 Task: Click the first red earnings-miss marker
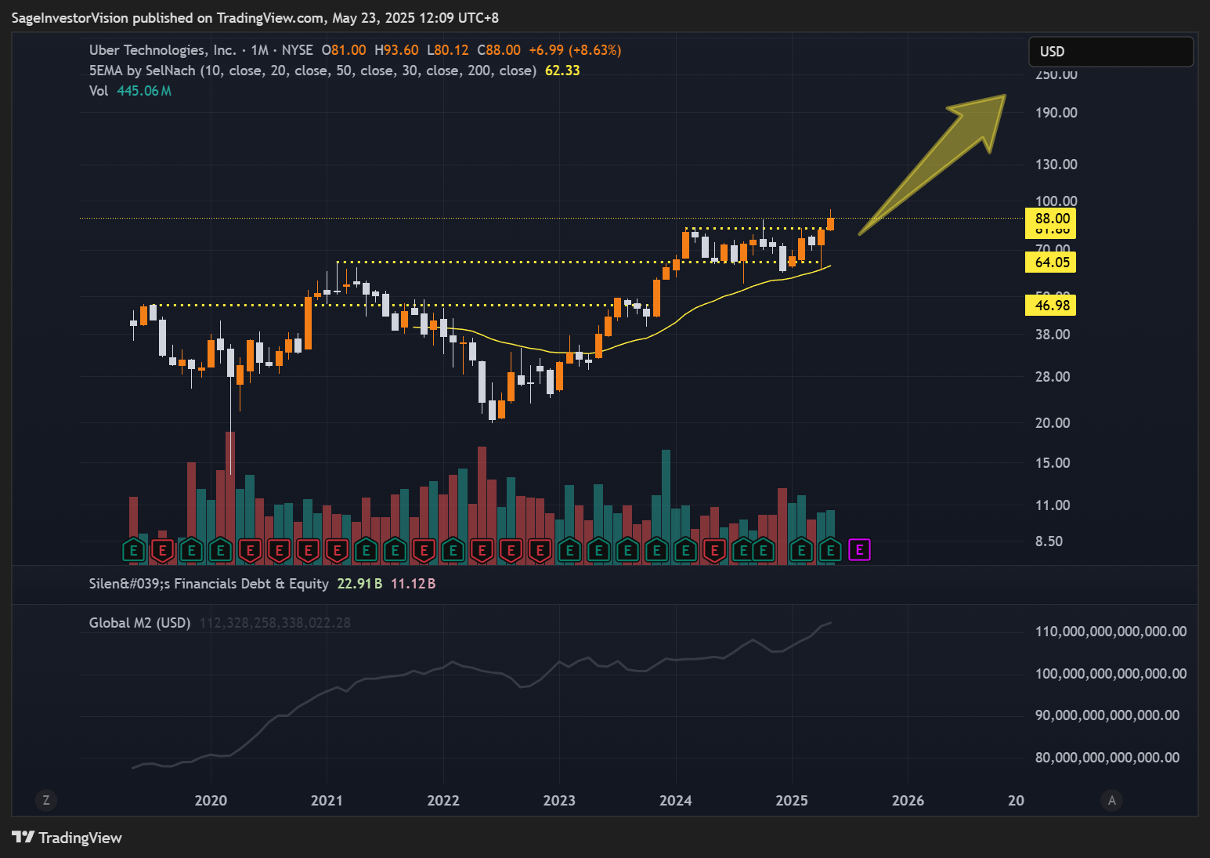pyautogui.click(x=163, y=550)
